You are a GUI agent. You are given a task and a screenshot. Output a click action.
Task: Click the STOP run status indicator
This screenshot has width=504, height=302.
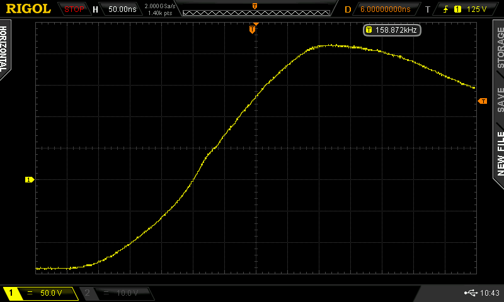click(x=74, y=9)
